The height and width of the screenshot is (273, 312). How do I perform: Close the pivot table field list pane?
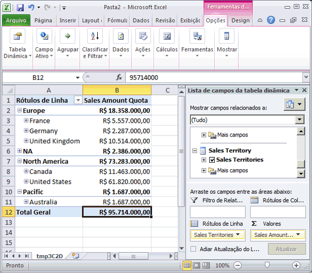pos(304,90)
